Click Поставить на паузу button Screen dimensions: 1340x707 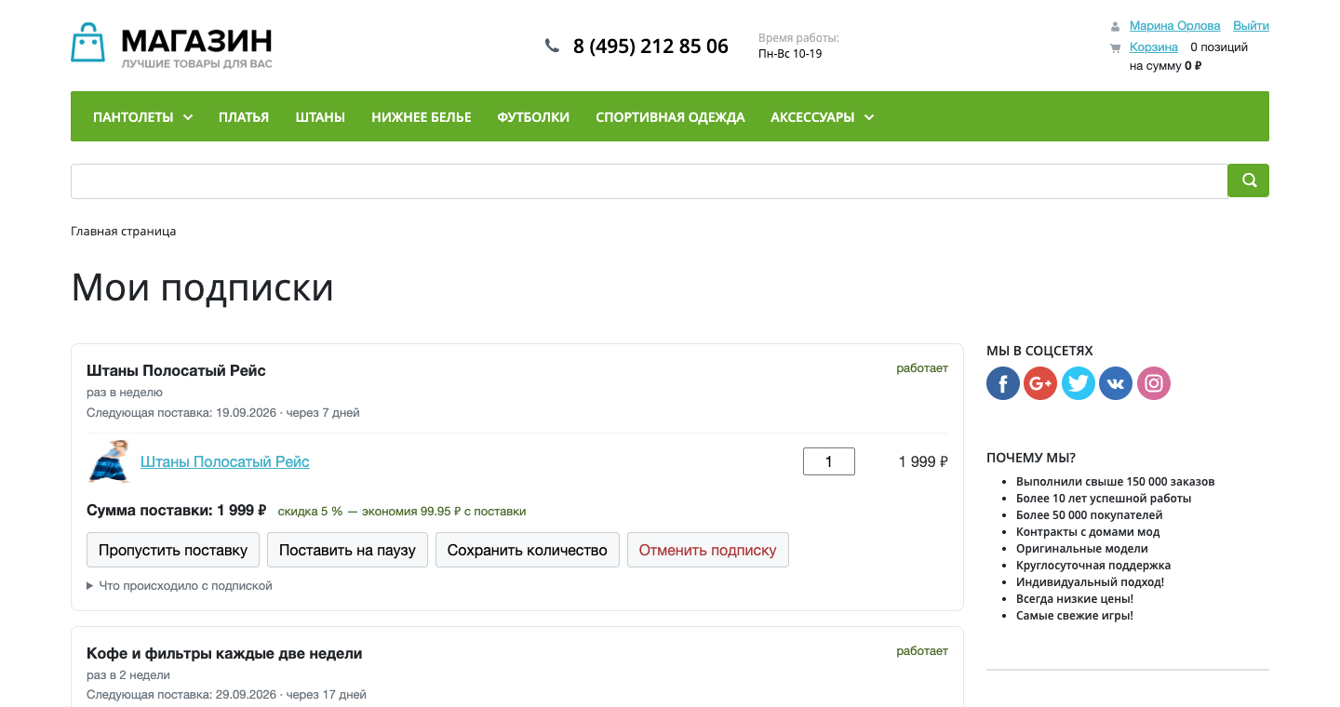point(347,550)
